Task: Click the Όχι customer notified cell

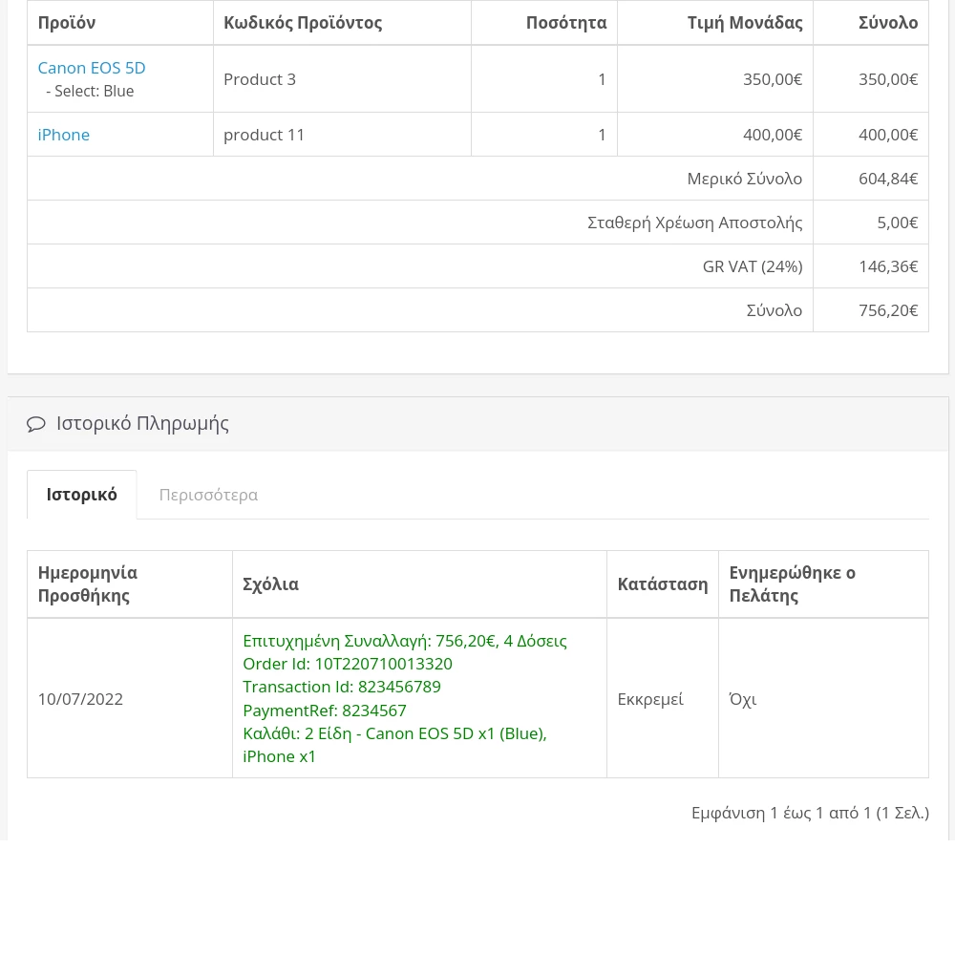Action: tap(743, 699)
